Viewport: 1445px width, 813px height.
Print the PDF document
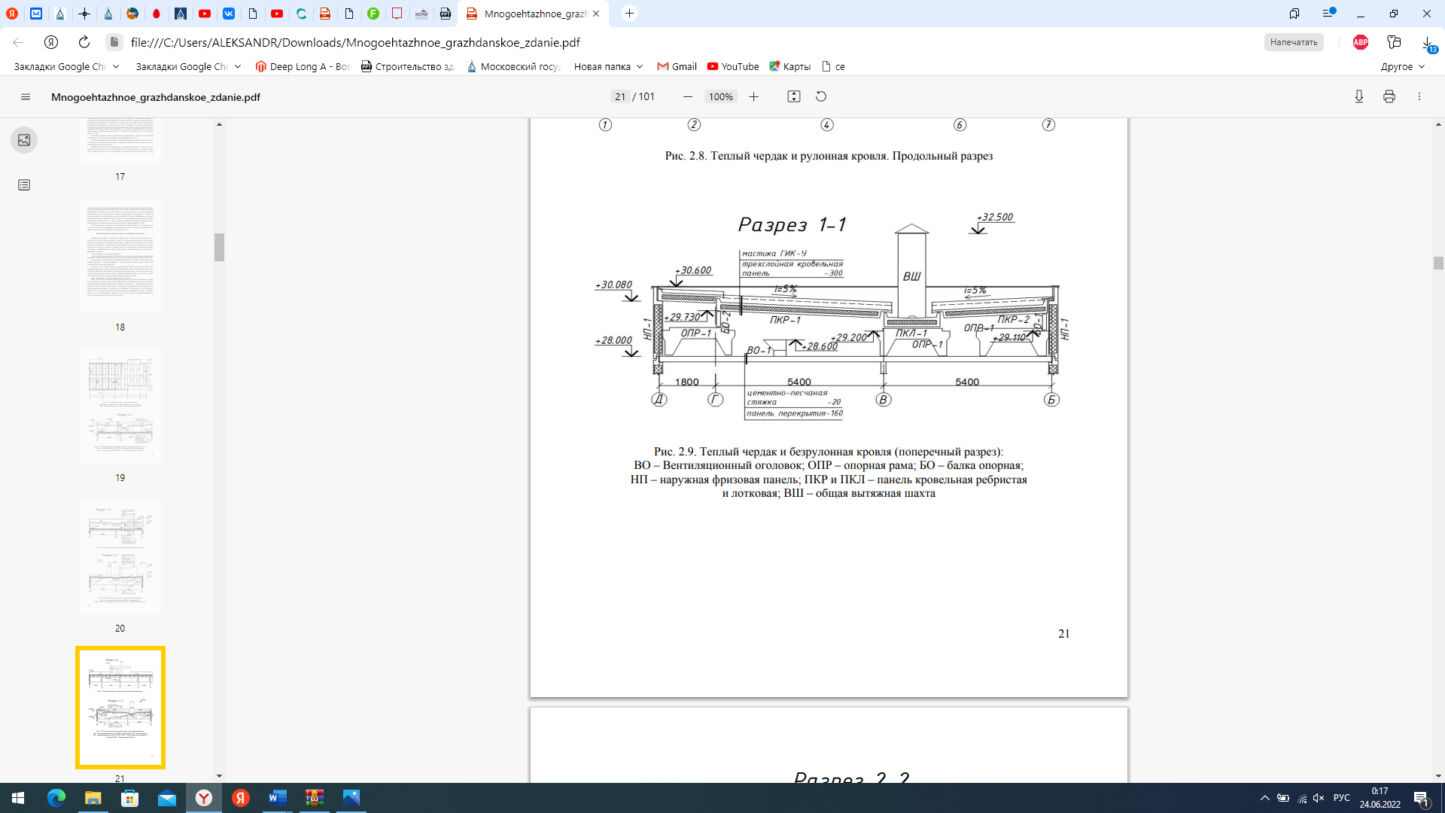(x=1389, y=96)
